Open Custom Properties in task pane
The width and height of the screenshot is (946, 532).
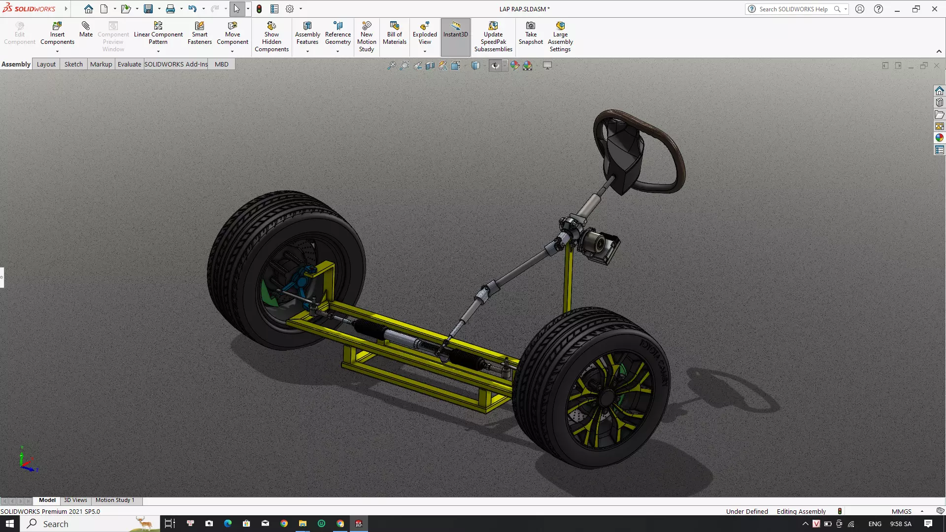tap(940, 150)
